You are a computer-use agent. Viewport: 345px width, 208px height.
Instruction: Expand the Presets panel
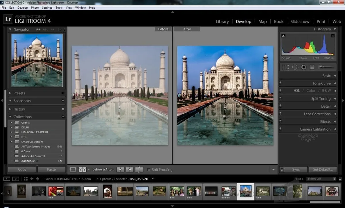[20, 93]
